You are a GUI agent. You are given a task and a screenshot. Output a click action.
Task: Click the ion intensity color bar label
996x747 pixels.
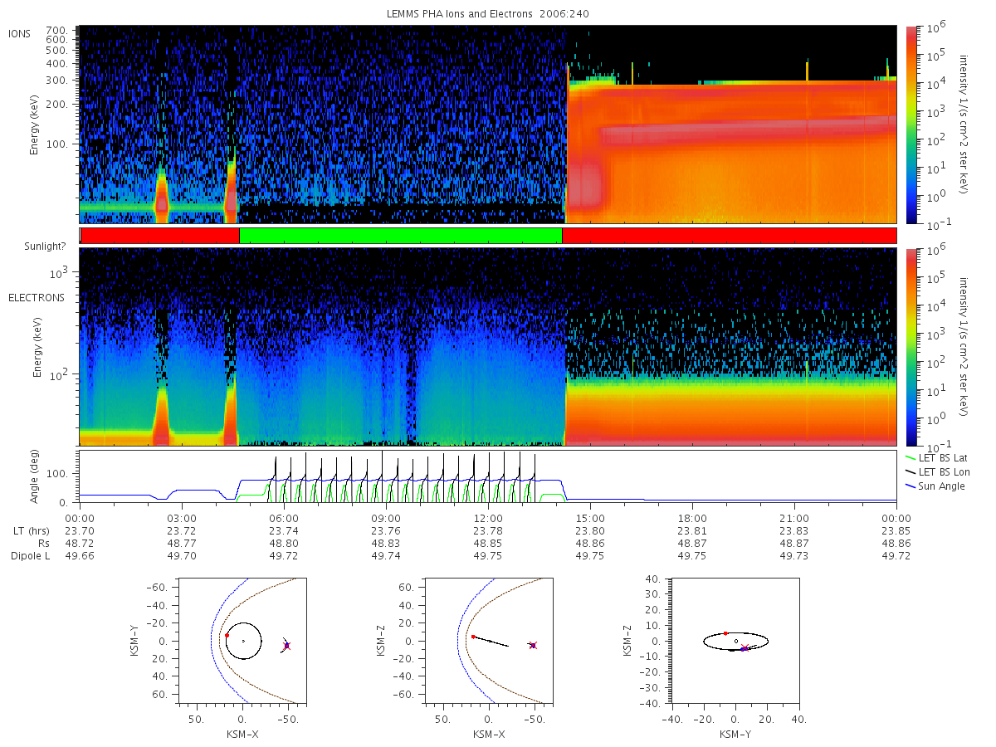coord(964,124)
